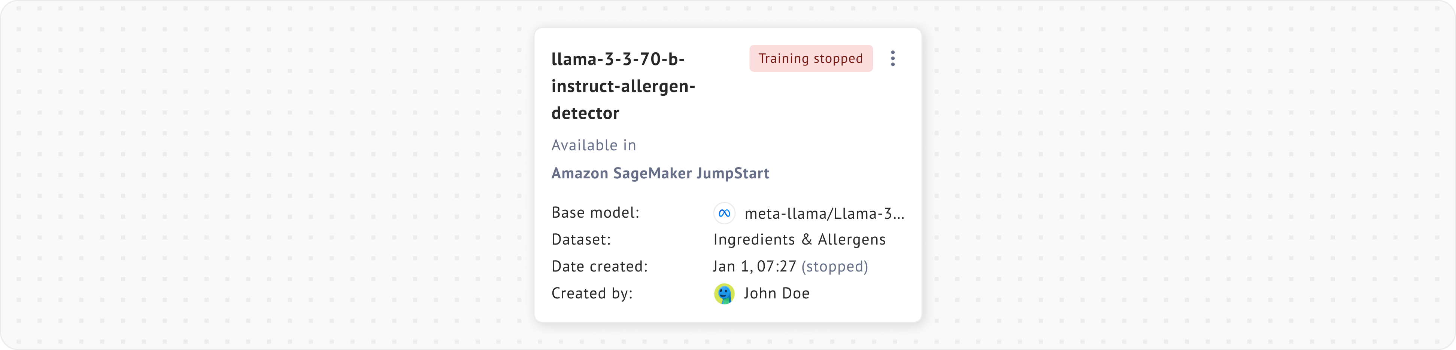Click the word detector in the title
The width and height of the screenshot is (1456, 350).
tap(585, 113)
